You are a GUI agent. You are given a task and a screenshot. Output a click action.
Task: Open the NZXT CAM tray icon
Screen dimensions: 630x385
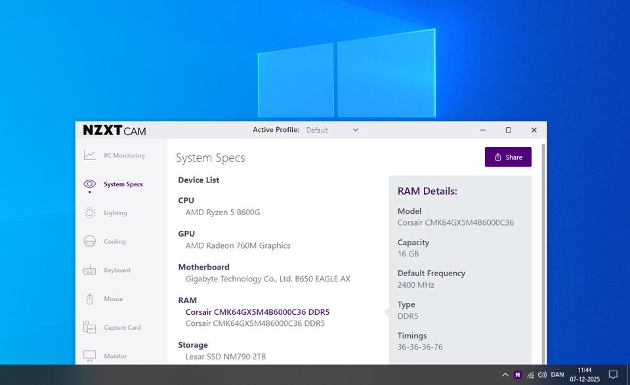[518, 375]
